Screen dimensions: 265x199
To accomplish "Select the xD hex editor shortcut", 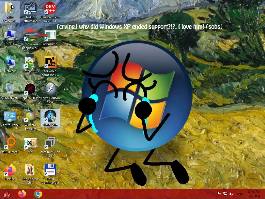I will 30,146.
